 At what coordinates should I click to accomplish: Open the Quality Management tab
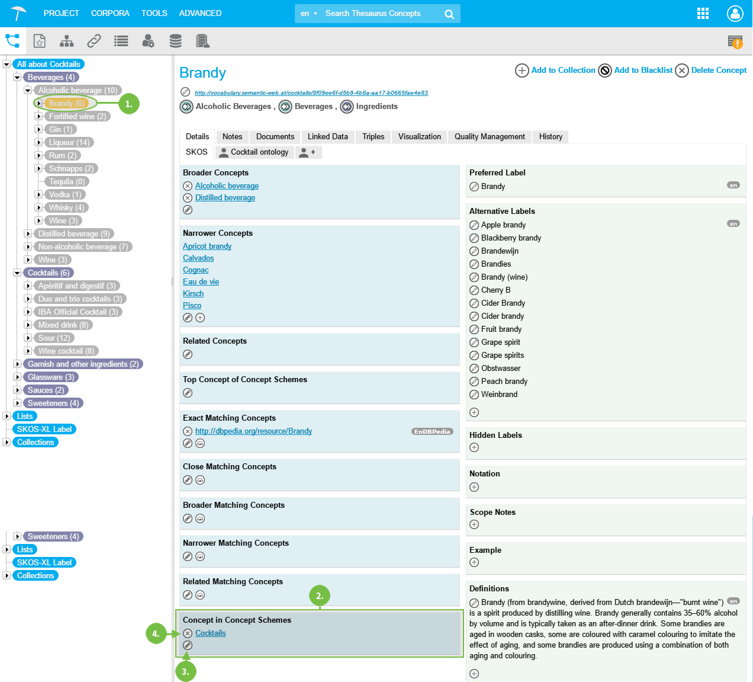point(489,137)
